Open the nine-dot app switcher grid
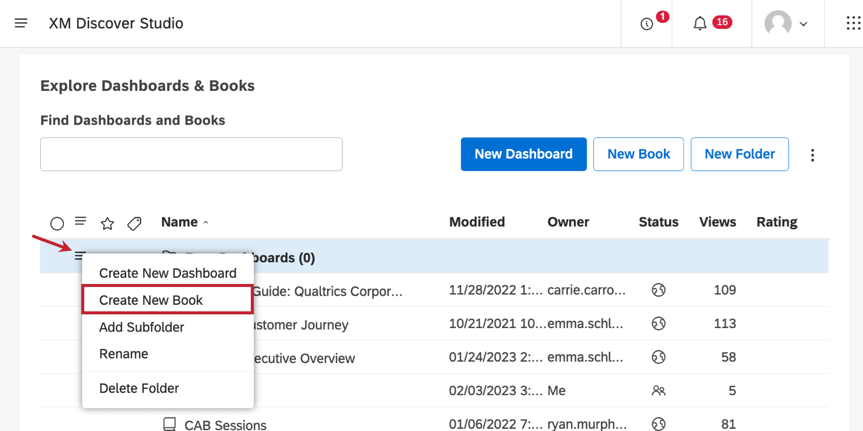This screenshot has height=431, width=863. pos(853,23)
